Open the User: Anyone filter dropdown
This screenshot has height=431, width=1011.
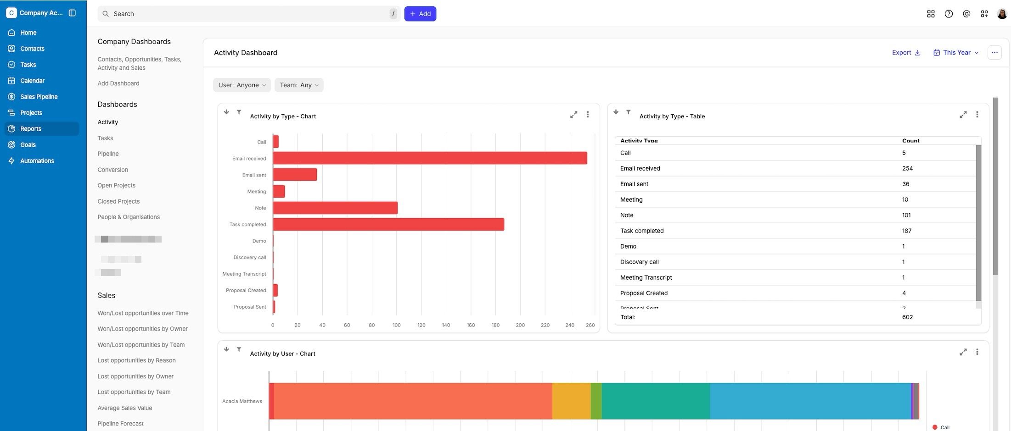click(x=242, y=85)
